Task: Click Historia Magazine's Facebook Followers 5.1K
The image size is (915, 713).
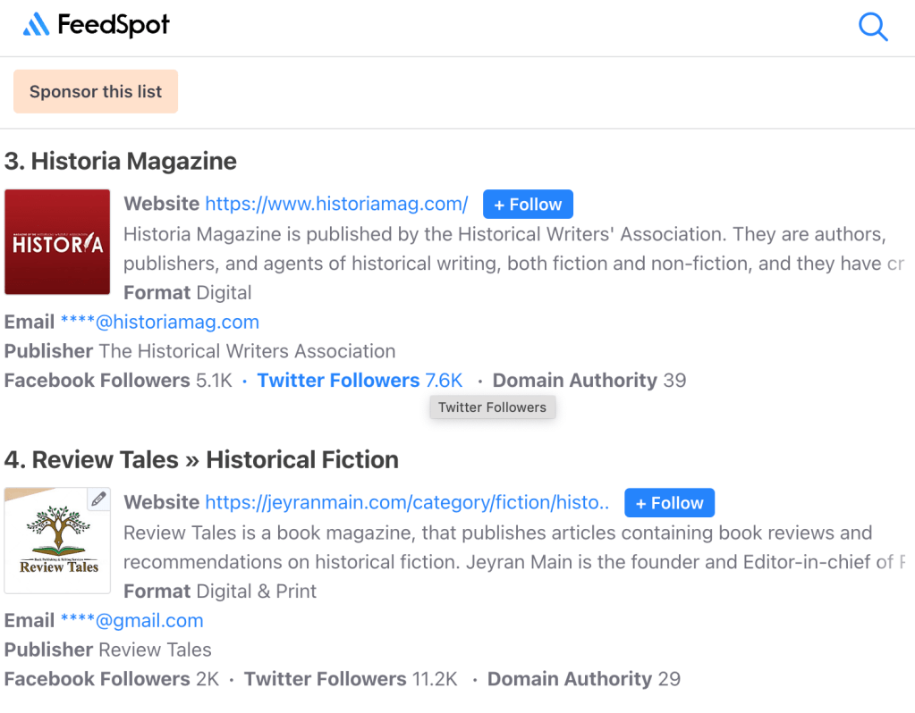Action: (x=118, y=381)
